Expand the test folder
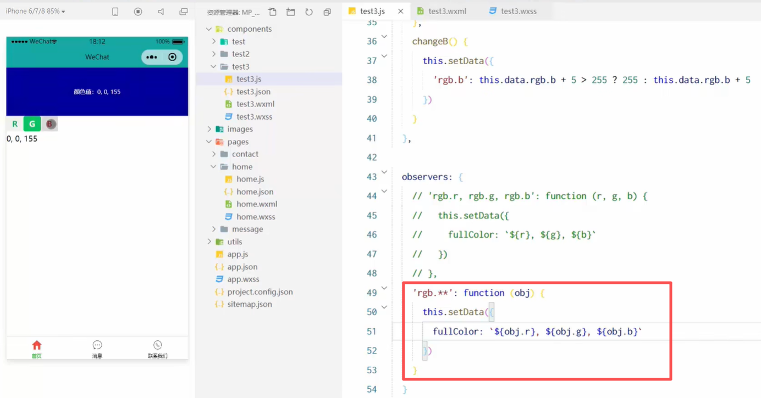 214,42
